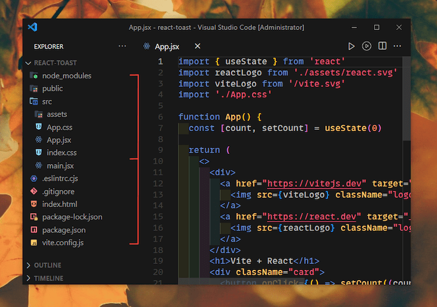The height and width of the screenshot is (307, 437).
Task: Click the EXPLORER panel title
Action: (48, 47)
